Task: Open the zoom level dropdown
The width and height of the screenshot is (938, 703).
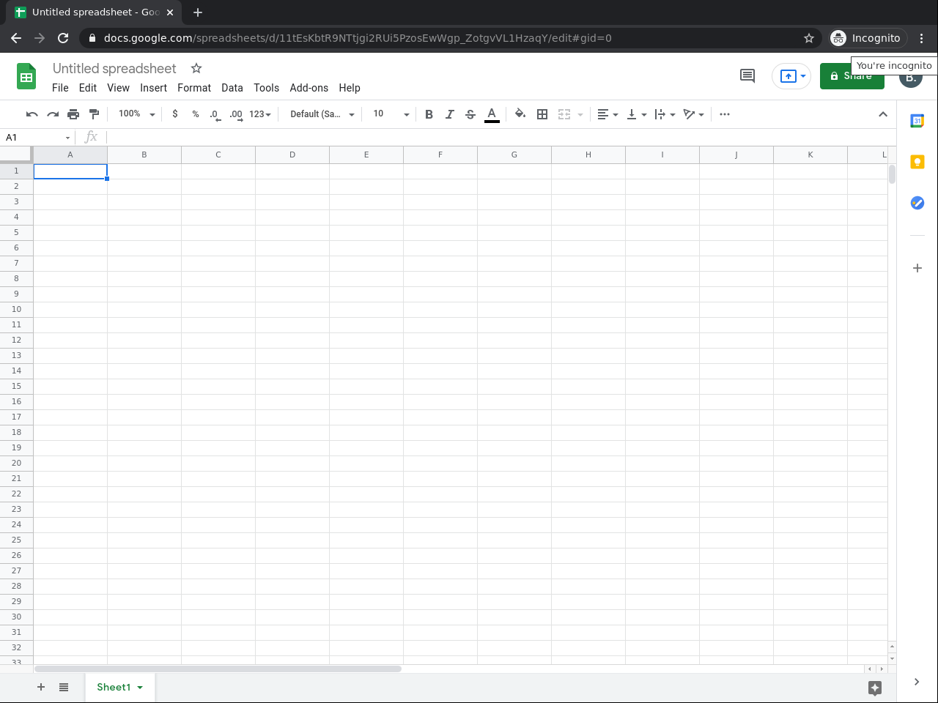Action: click(137, 114)
